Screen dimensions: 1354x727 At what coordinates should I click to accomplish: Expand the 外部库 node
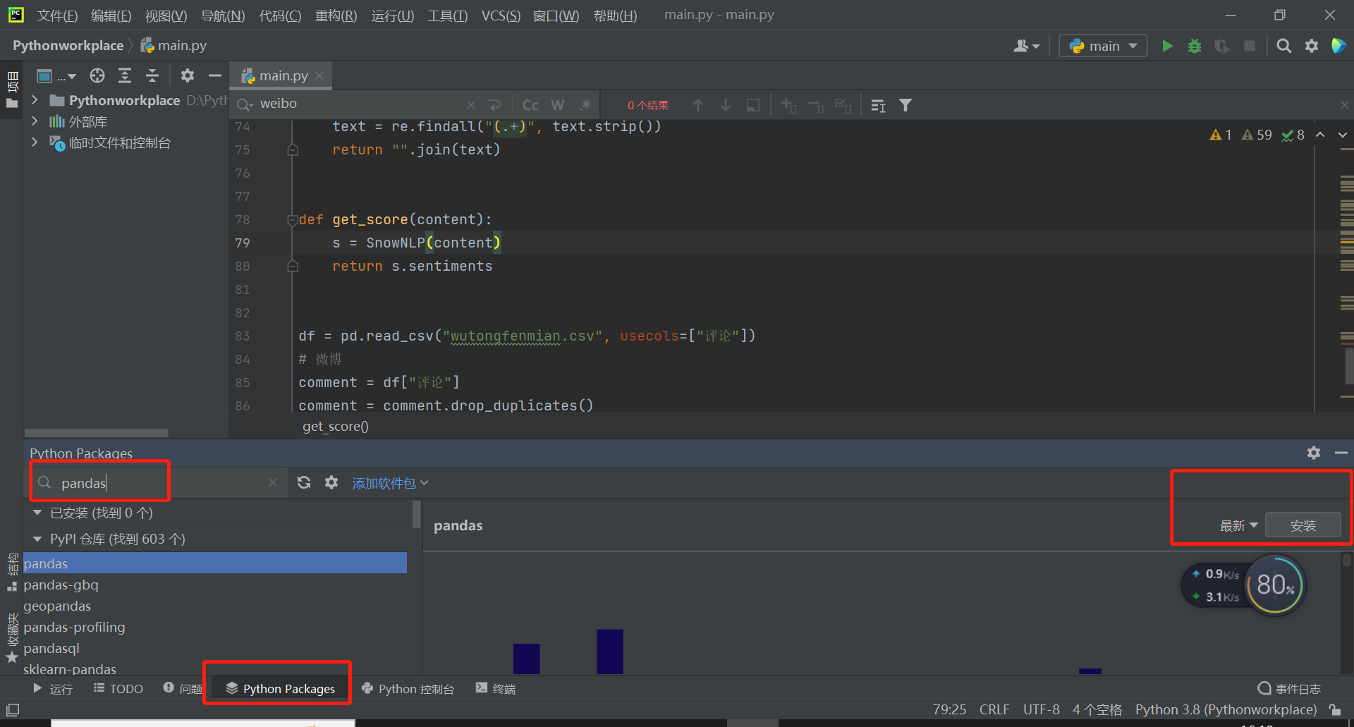(35, 121)
